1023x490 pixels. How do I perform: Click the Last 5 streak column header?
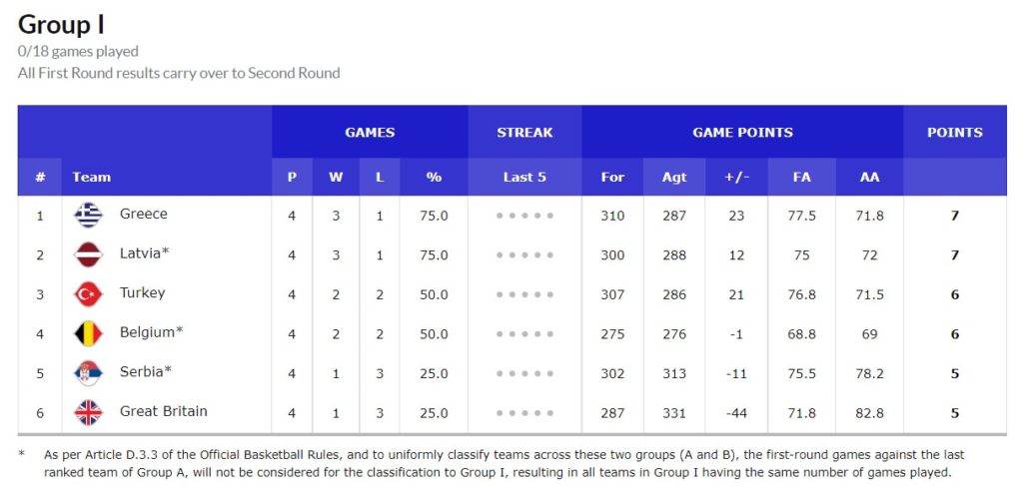coord(524,178)
